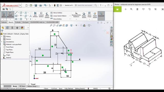The image size is (164, 92).
Task: Expand the History tree node
Action: [2, 37]
